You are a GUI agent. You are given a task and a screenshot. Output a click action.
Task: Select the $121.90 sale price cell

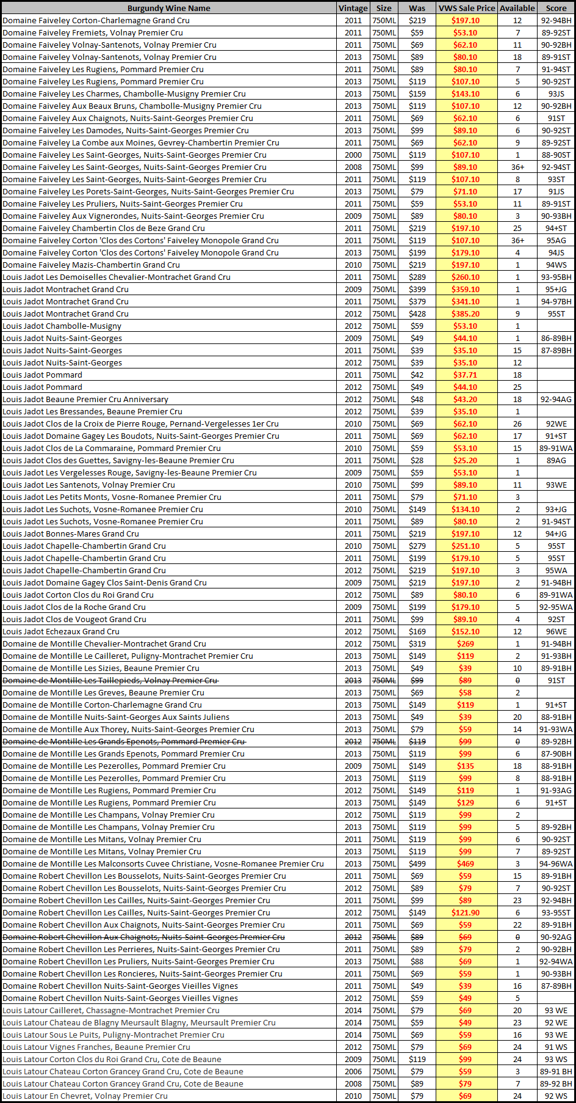click(466, 913)
